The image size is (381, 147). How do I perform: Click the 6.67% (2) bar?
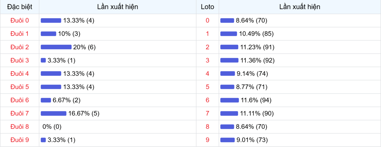(46, 100)
